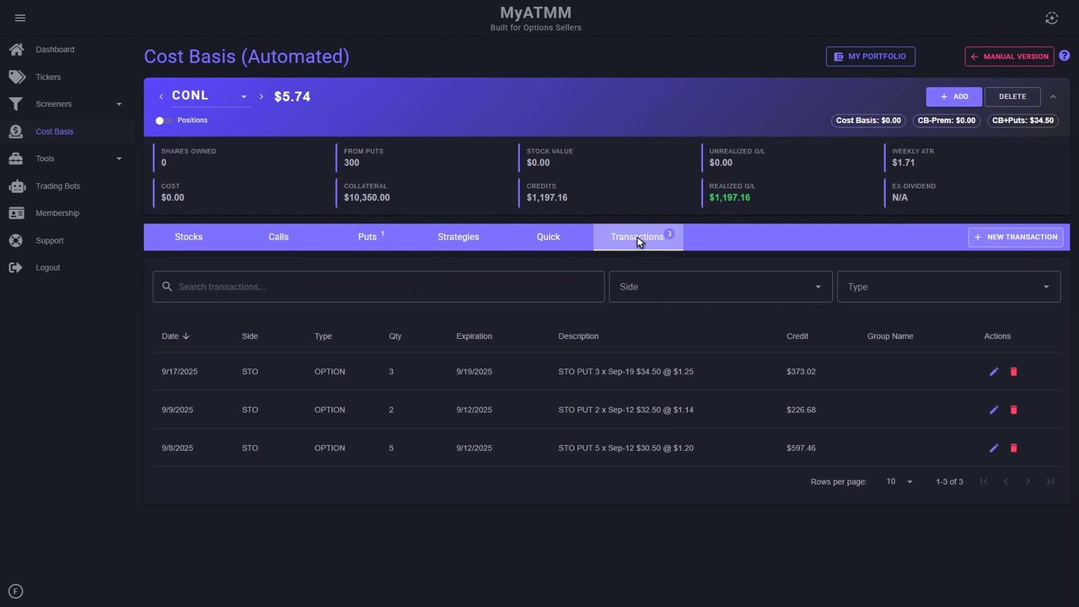Click the Group Name column header

click(890, 336)
